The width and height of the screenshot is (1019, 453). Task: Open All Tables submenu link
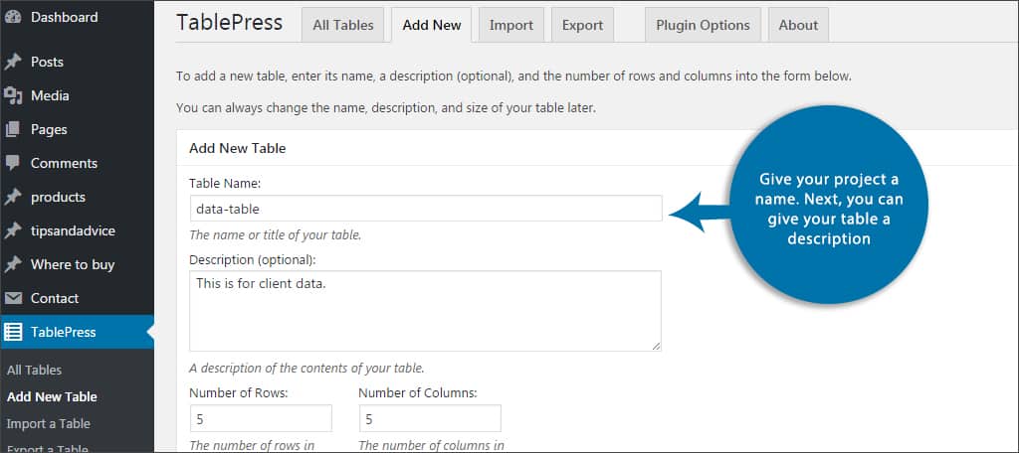[35, 371]
